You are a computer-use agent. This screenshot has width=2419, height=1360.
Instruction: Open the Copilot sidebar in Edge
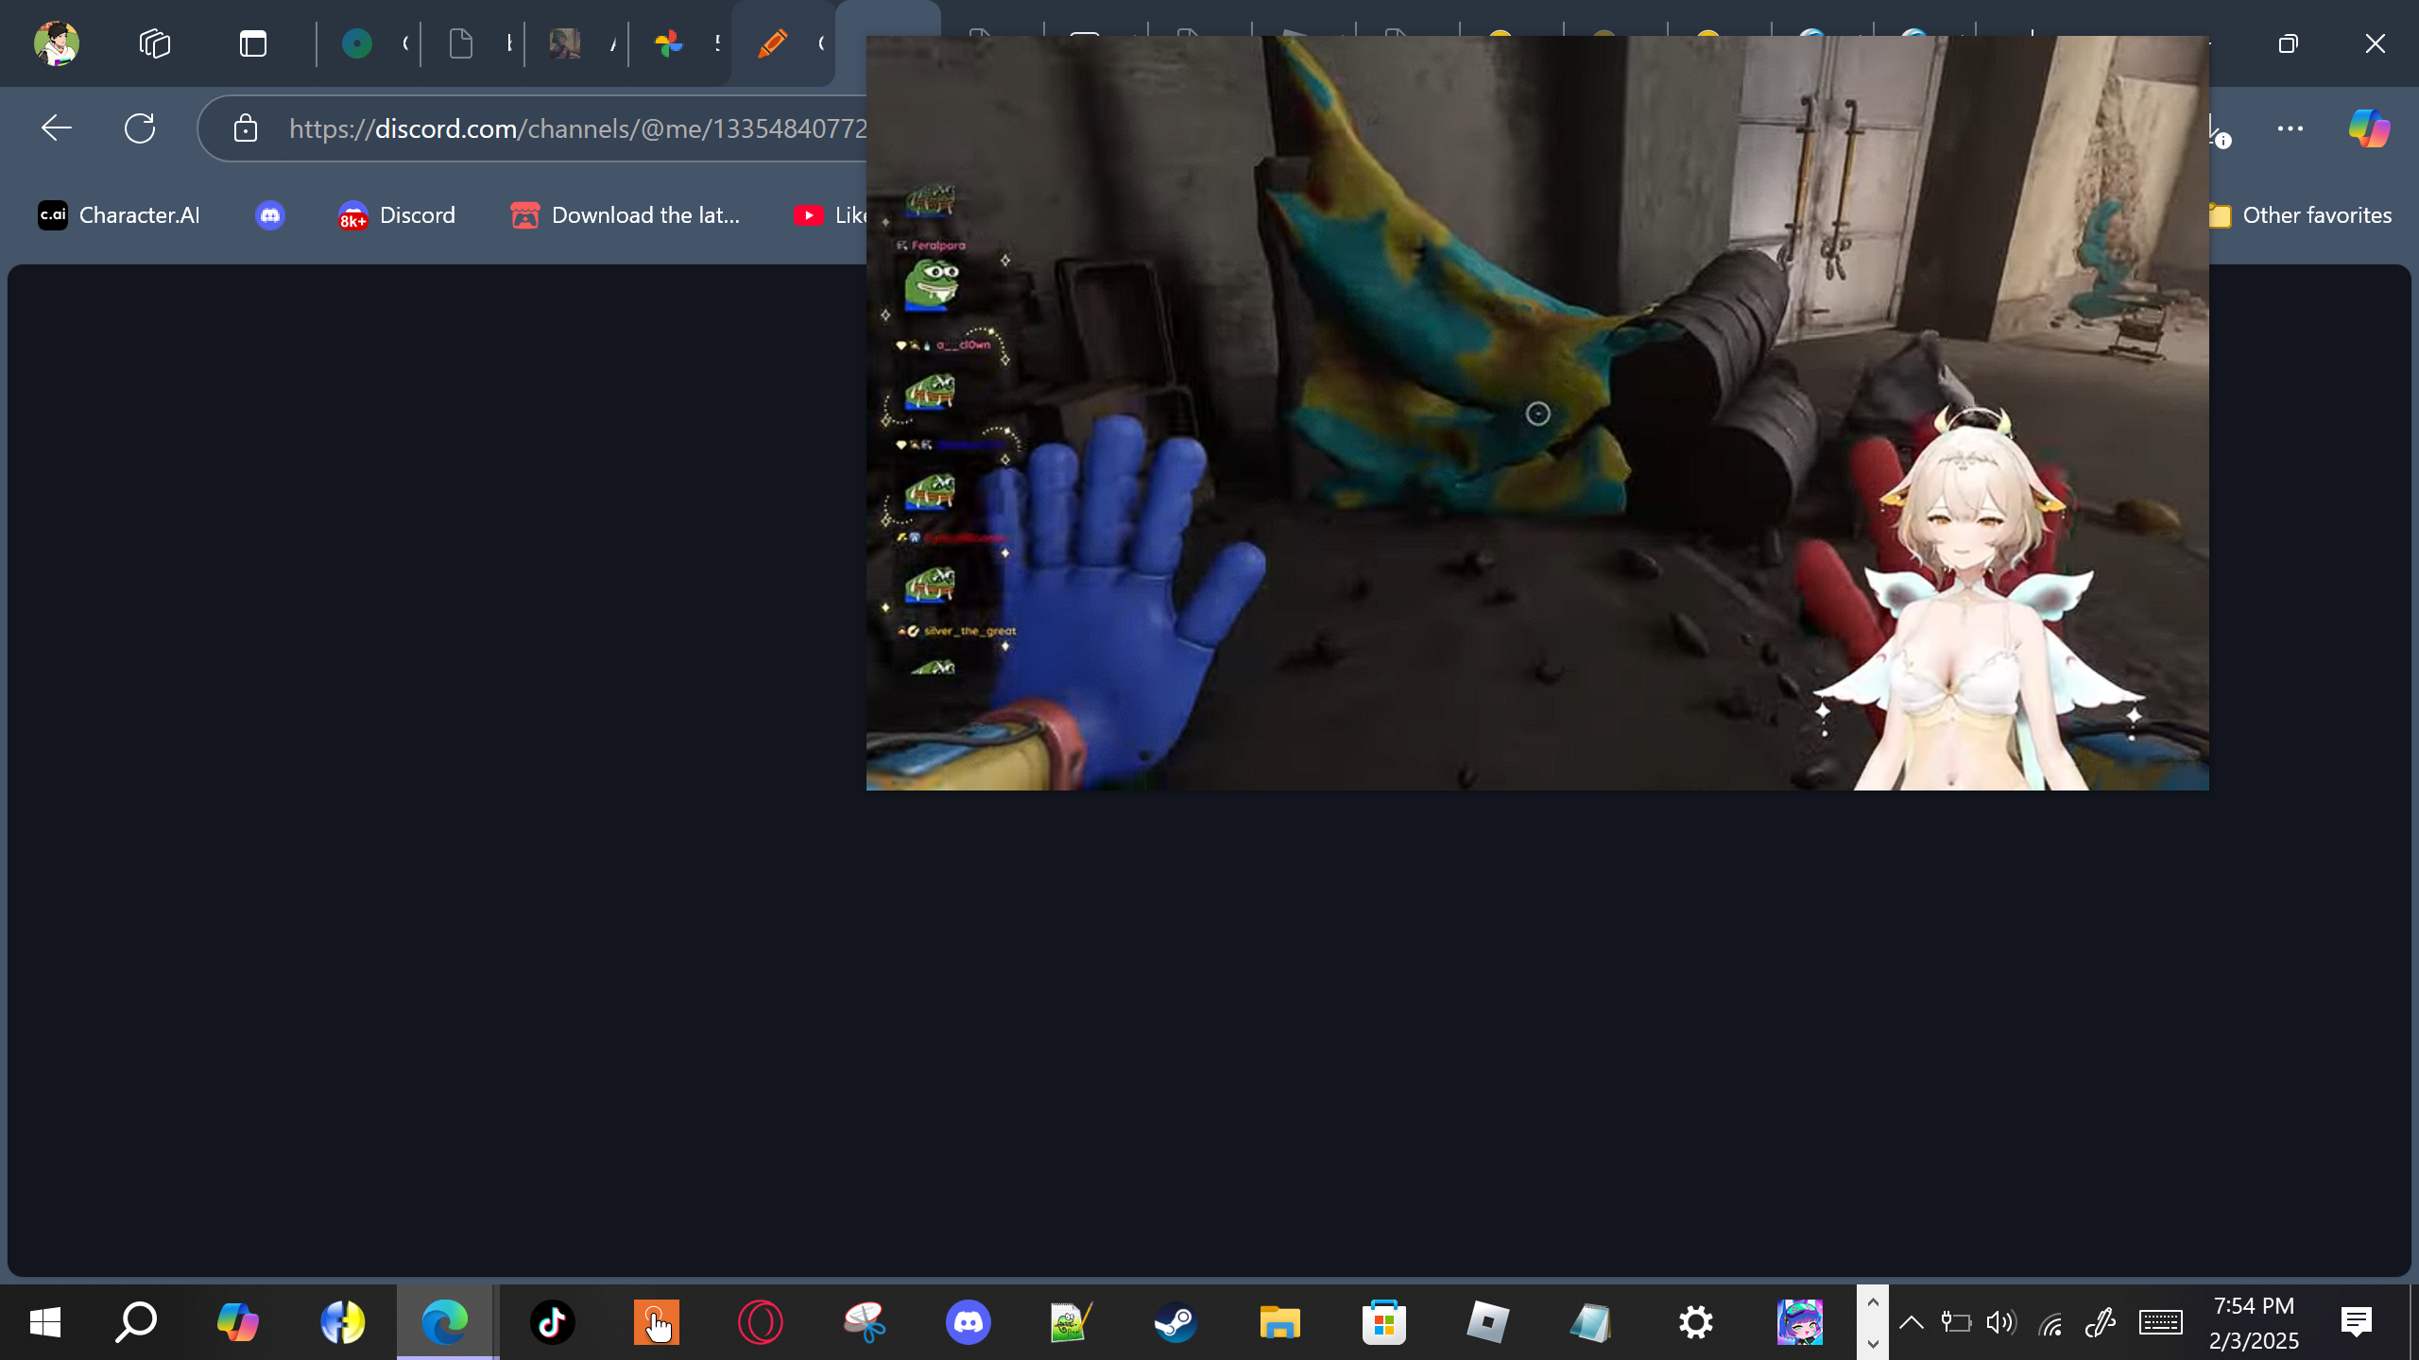(x=2370, y=128)
